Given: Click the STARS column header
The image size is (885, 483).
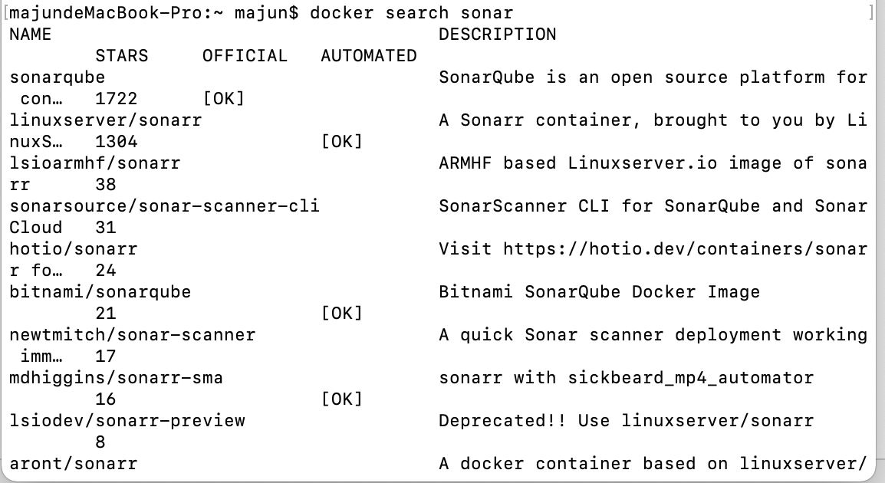Looking at the screenshot, I should (121, 56).
